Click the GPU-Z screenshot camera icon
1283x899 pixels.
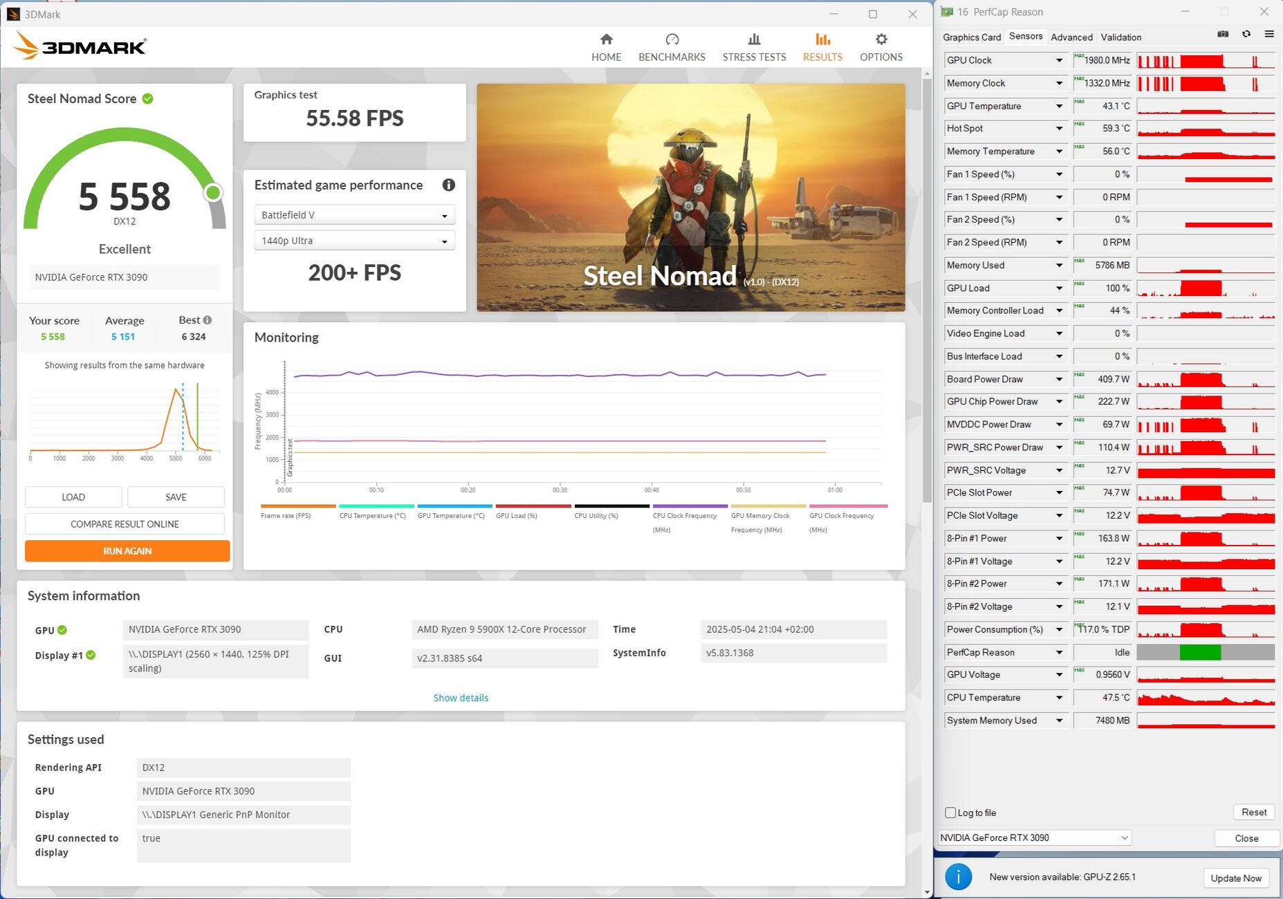click(x=1223, y=34)
